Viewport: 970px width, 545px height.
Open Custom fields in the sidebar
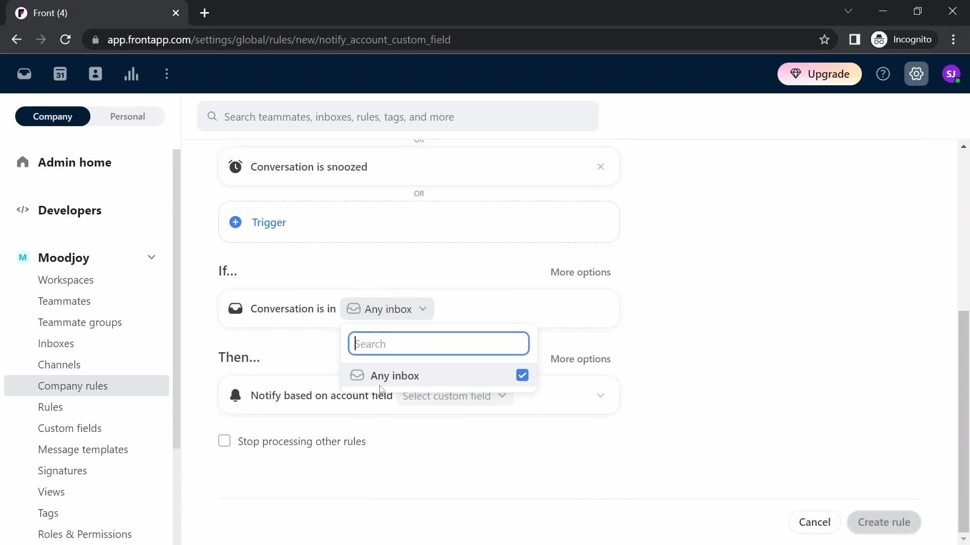coord(70,428)
